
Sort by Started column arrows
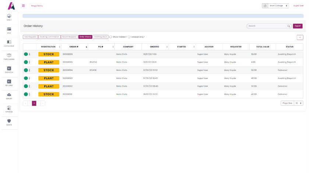coord(194,47)
